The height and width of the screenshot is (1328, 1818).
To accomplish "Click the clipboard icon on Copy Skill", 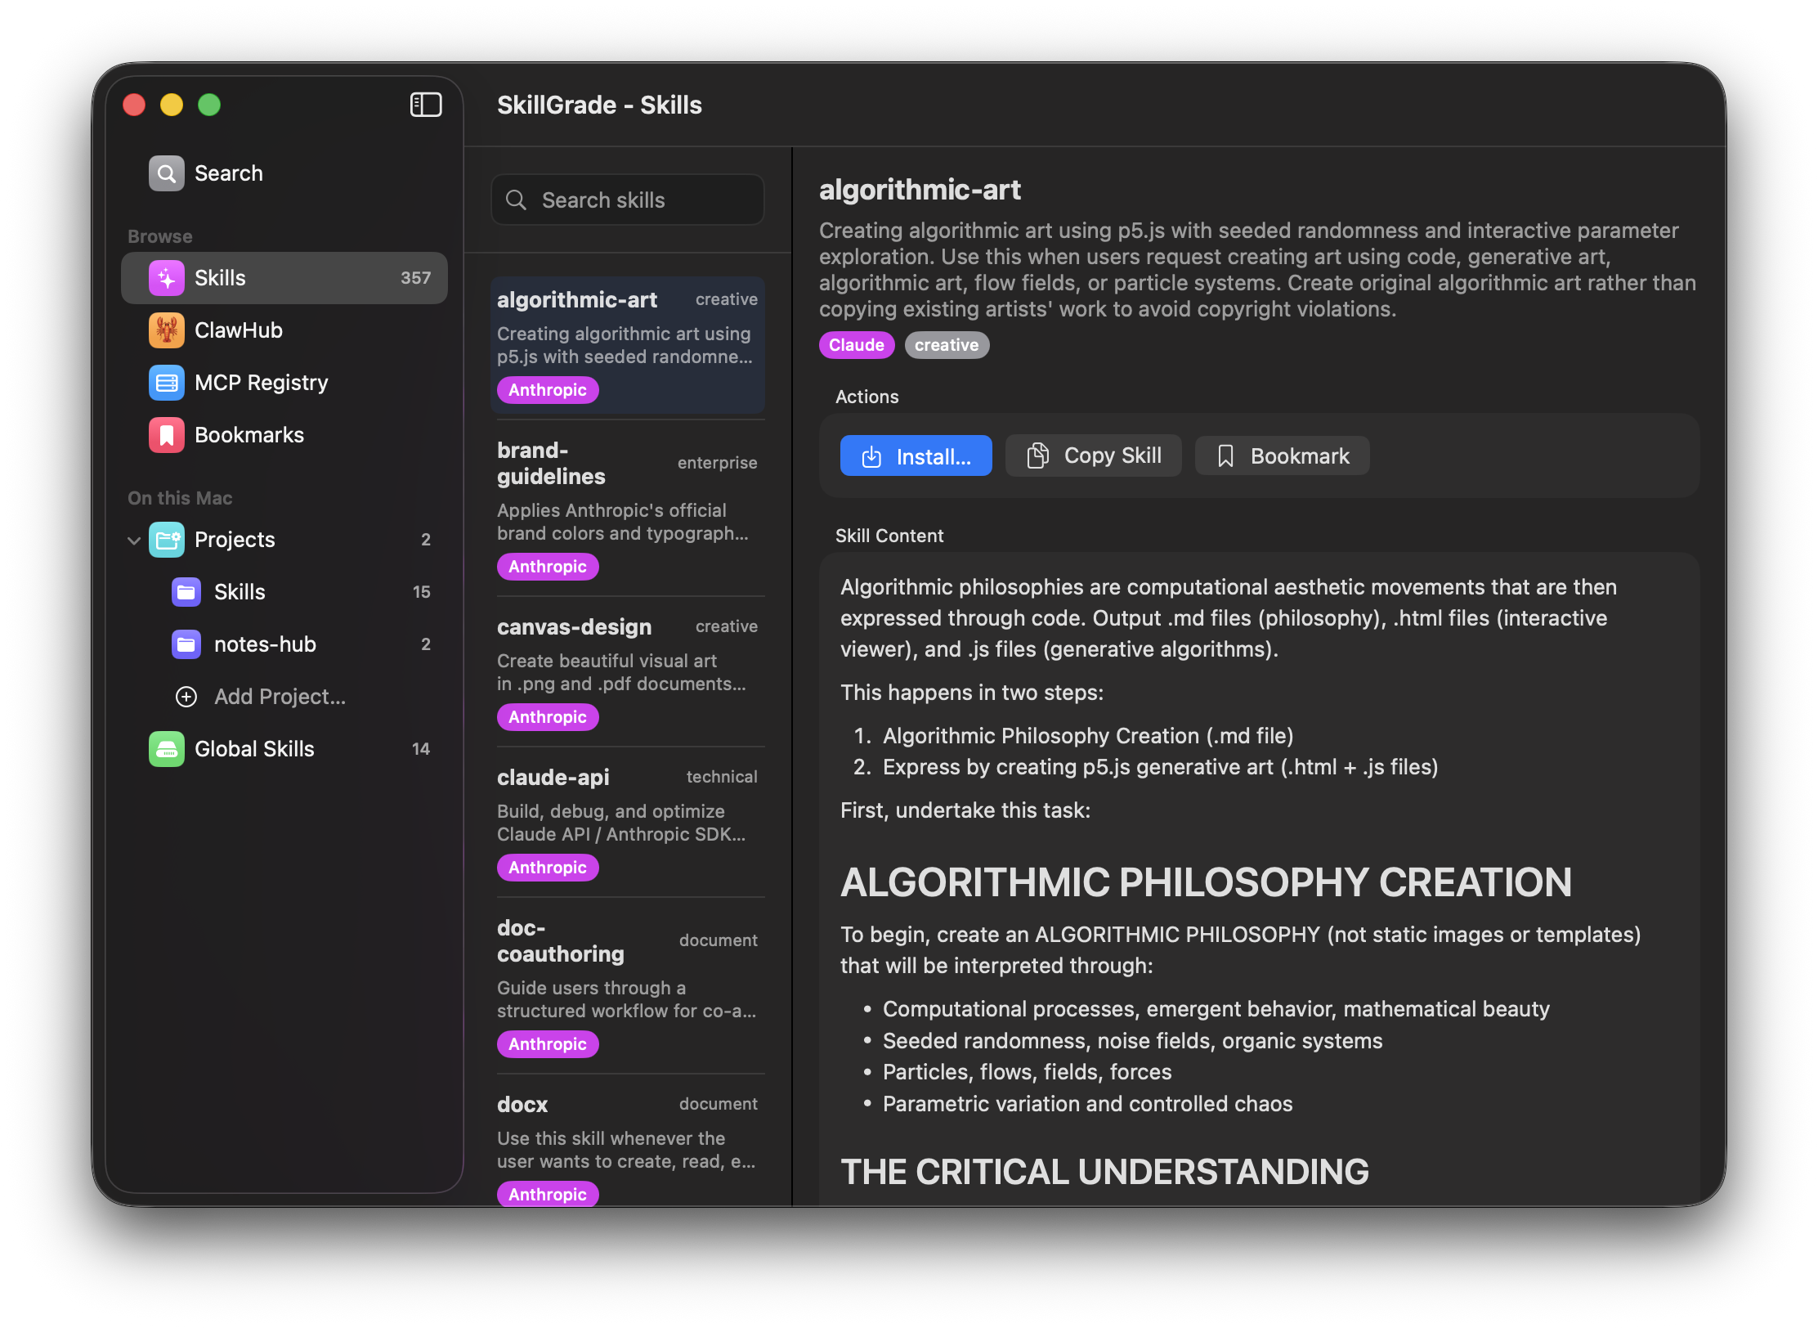I will click(x=1037, y=455).
